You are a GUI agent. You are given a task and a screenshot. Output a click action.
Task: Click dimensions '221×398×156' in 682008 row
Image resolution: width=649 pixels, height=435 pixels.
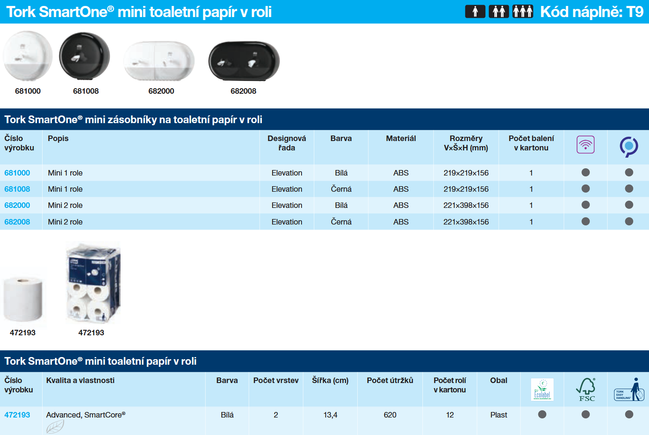(x=466, y=222)
